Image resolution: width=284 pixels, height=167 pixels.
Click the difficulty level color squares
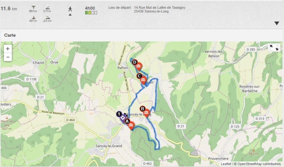coord(91,13)
